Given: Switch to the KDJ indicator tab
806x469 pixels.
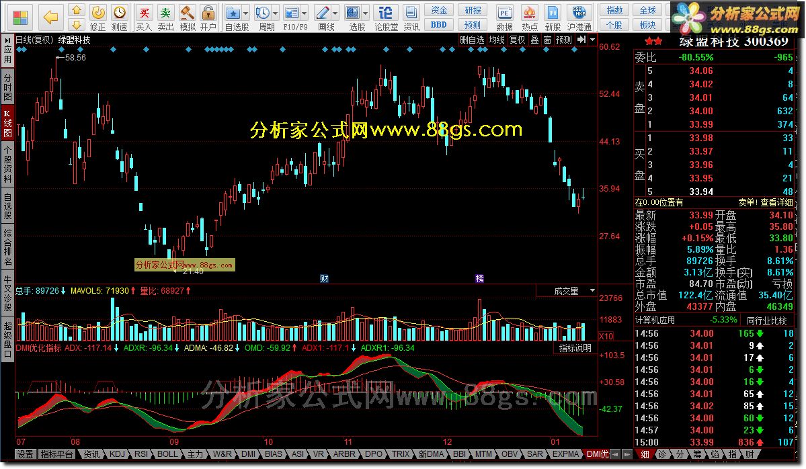Looking at the screenshot, I should pos(117,454).
